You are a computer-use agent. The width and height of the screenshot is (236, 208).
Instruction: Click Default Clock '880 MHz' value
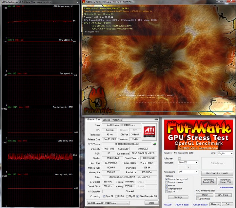[108, 186]
